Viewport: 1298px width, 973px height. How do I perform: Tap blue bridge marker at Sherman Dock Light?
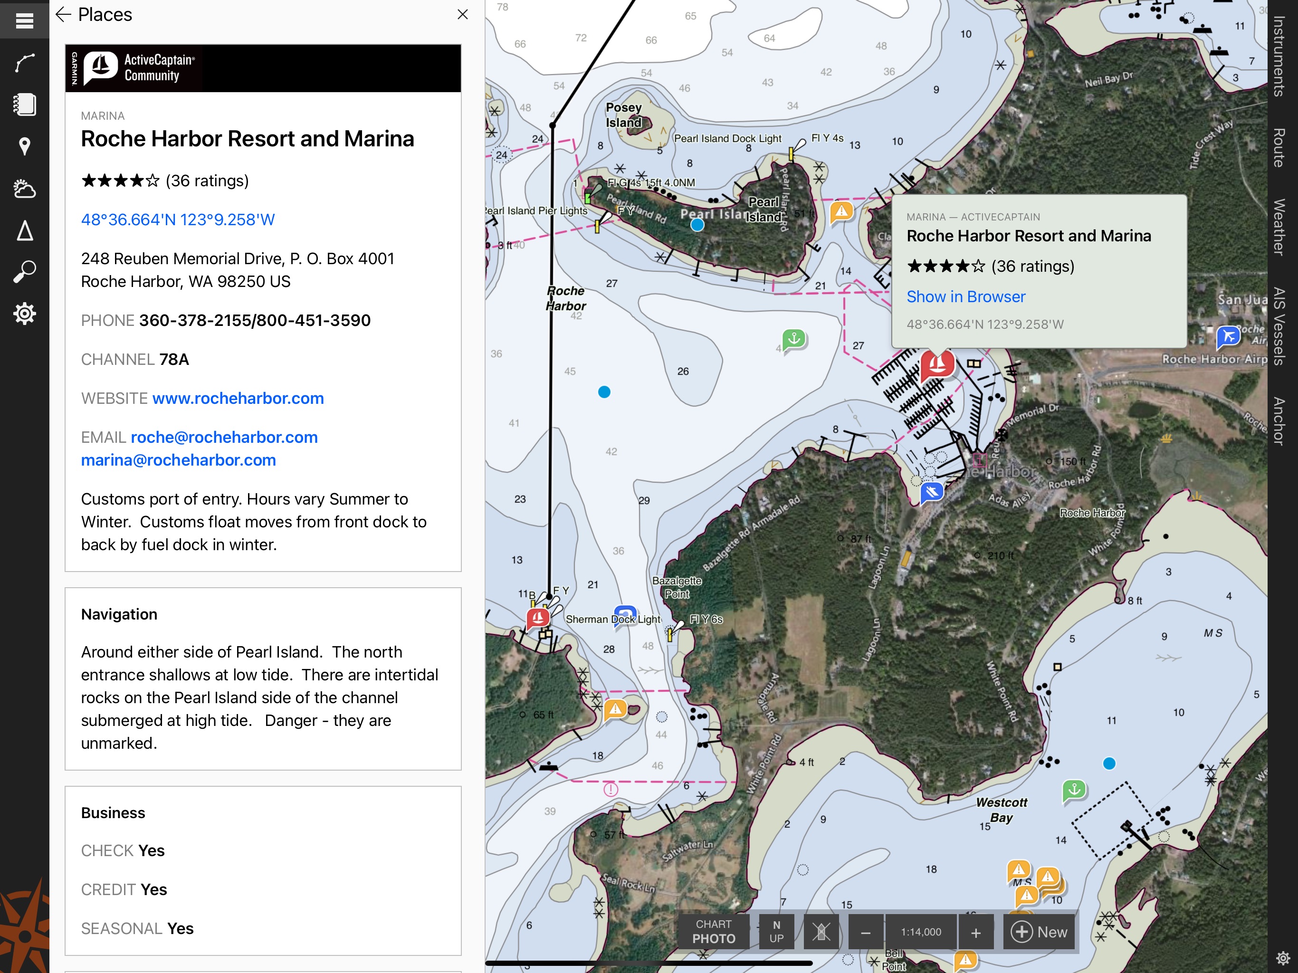[x=625, y=616]
